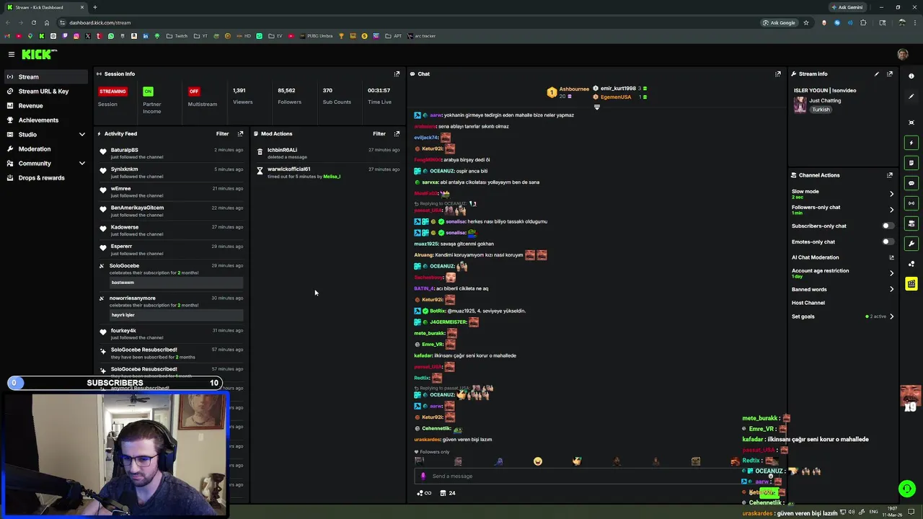923x519 pixels.
Task: Open Stream URL & Key page
Action: pyautogui.click(x=45, y=91)
